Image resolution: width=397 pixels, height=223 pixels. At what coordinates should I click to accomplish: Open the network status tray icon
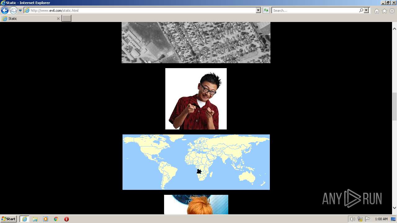point(360,219)
